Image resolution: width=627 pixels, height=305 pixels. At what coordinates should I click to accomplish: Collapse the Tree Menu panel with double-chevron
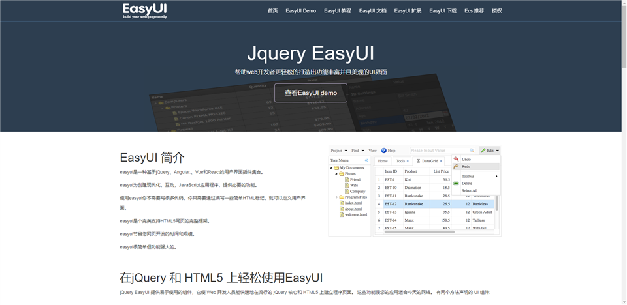pyautogui.click(x=366, y=160)
